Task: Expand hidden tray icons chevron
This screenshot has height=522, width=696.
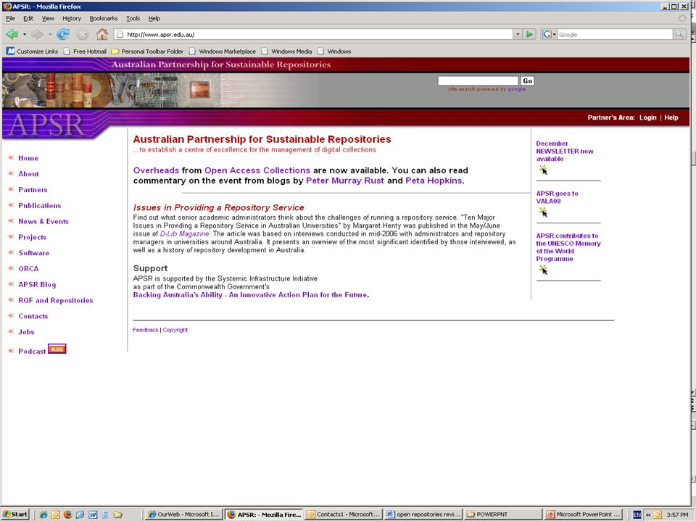Action: pos(648,515)
